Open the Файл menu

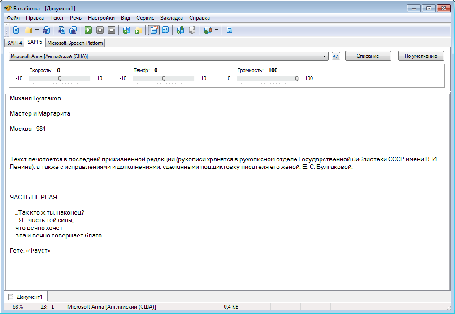[x=13, y=18]
